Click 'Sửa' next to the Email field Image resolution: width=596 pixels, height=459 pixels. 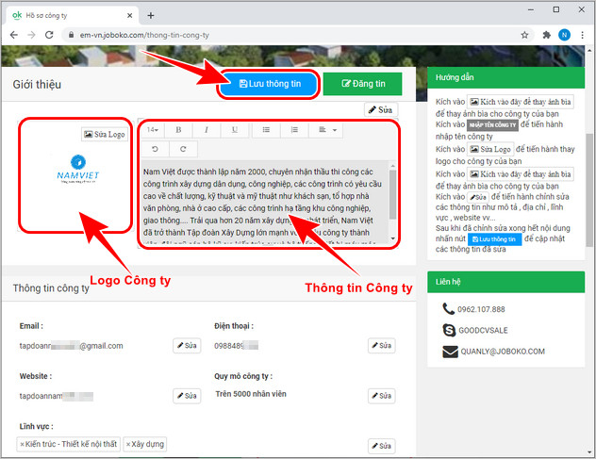coord(187,346)
